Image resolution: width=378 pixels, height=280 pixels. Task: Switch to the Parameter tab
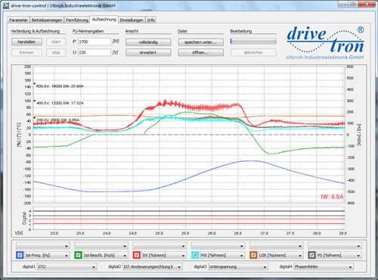point(19,20)
